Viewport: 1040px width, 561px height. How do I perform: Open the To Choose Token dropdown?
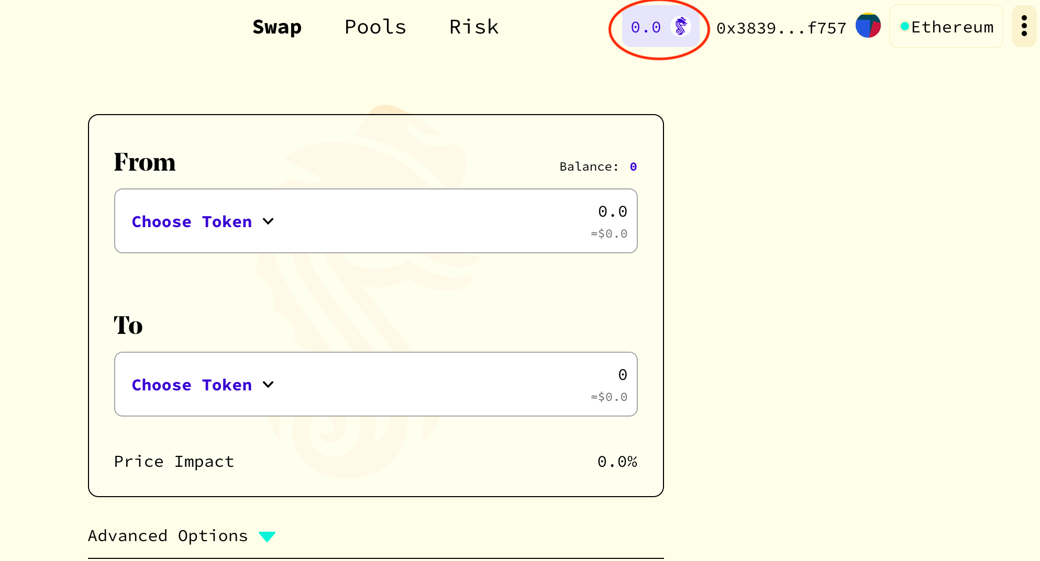coord(192,385)
